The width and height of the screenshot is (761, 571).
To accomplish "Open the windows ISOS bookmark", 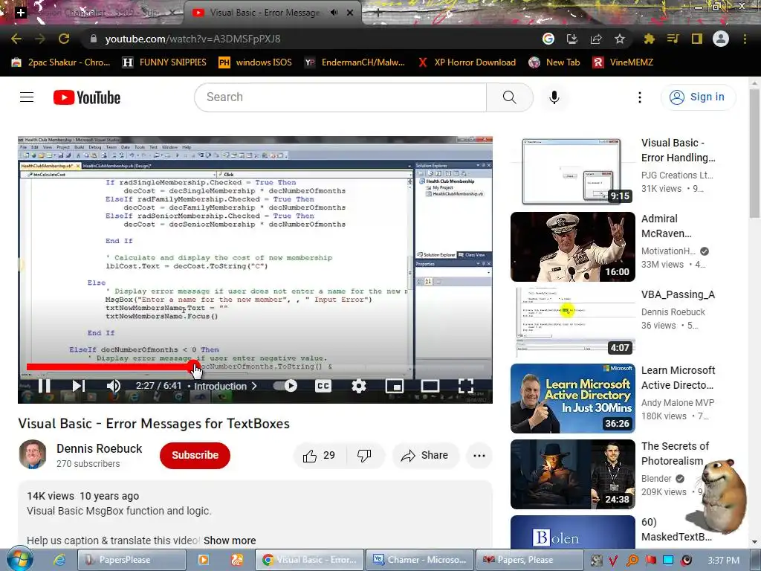I will point(256,62).
